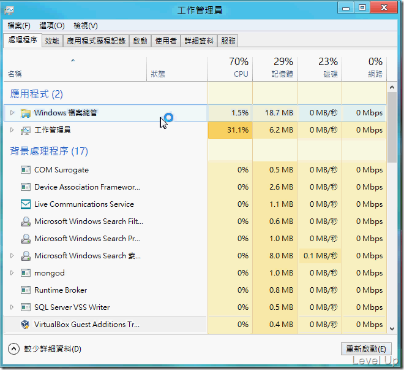This screenshot has width=404, height=370.
Task: Open the 選項(O) menu
Action: click(x=52, y=26)
